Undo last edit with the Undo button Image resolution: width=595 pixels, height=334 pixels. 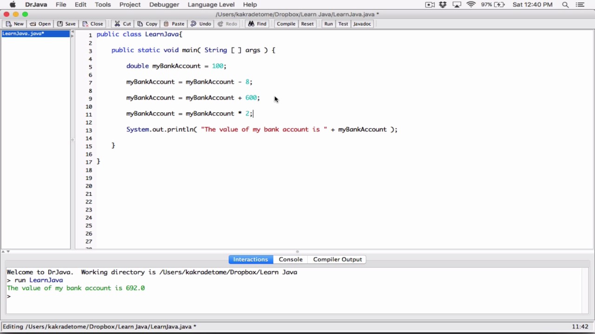point(201,24)
